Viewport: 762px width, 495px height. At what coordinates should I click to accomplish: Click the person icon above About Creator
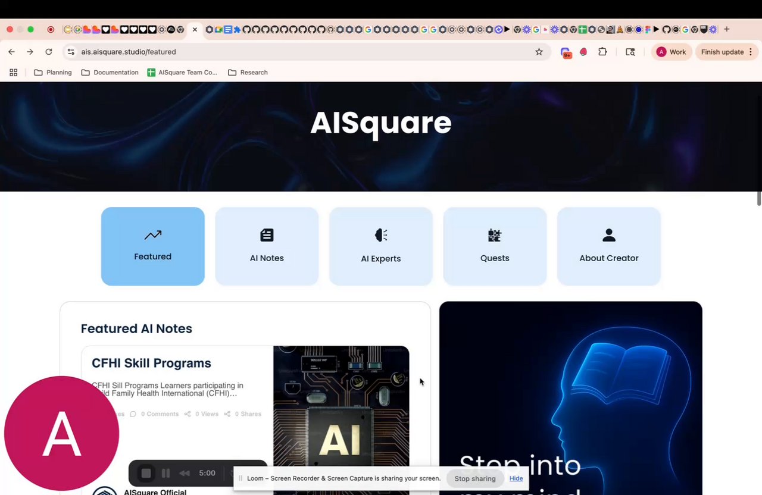tap(609, 235)
